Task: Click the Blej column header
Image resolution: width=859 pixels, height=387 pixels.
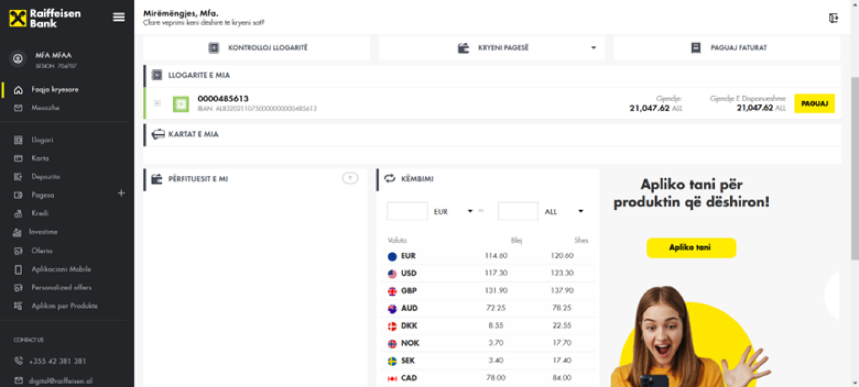Action: (x=516, y=241)
